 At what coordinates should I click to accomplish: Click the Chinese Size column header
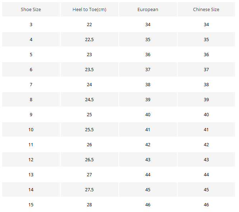[x=206, y=10]
